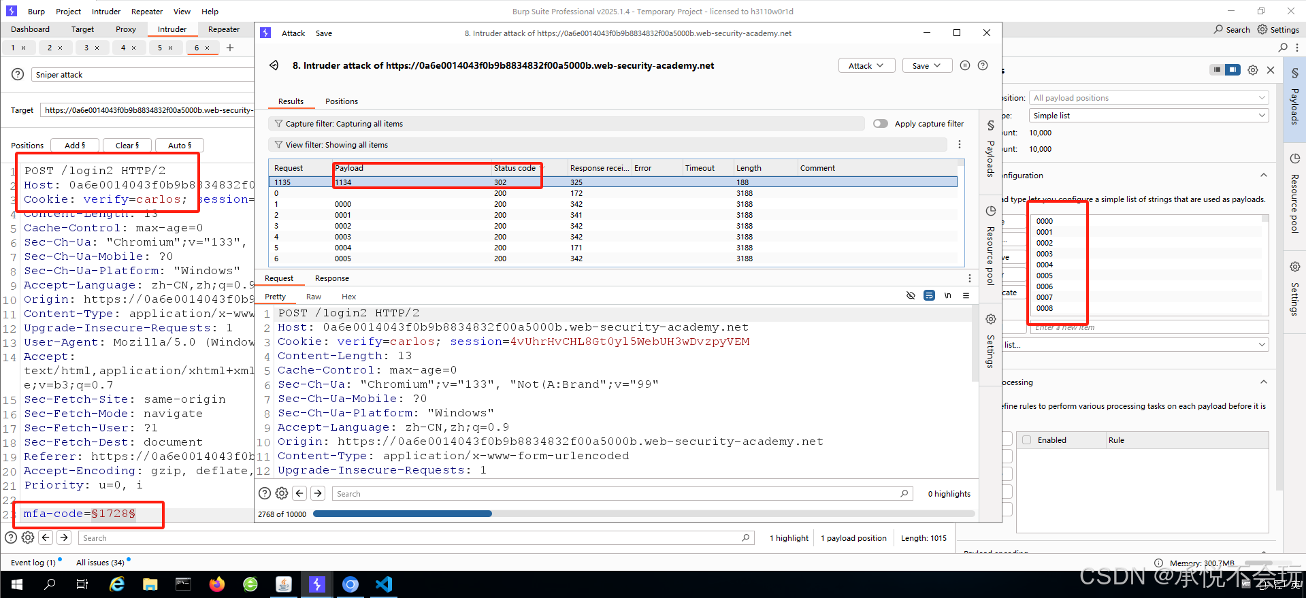
Task: Open the add from list dropdown
Action: pyautogui.click(x=1135, y=345)
